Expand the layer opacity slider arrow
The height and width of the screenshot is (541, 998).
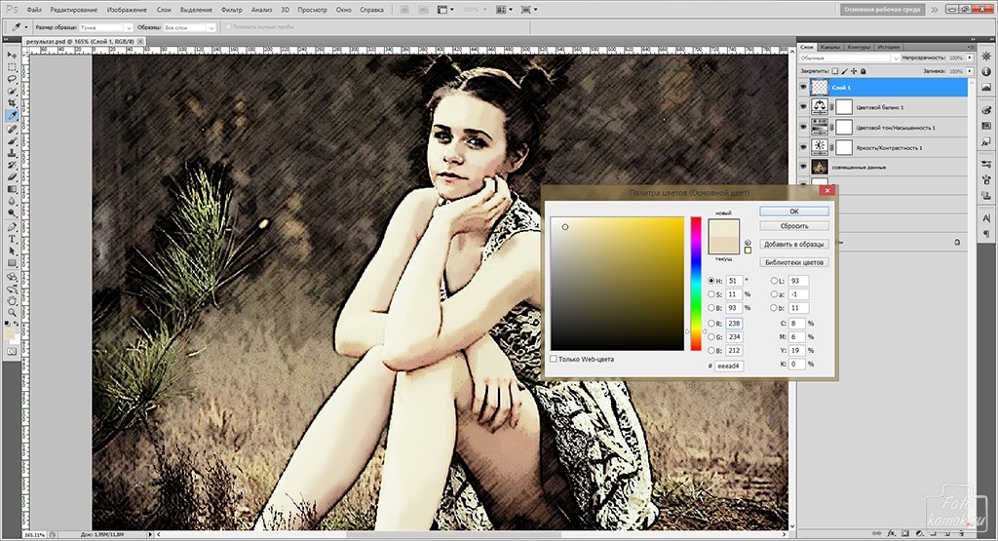968,58
